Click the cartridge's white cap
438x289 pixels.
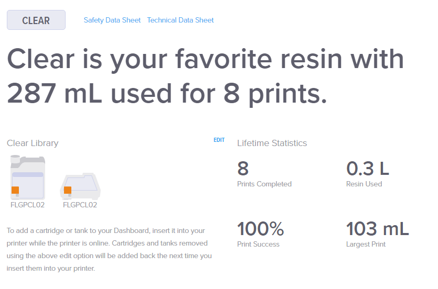(15, 158)
